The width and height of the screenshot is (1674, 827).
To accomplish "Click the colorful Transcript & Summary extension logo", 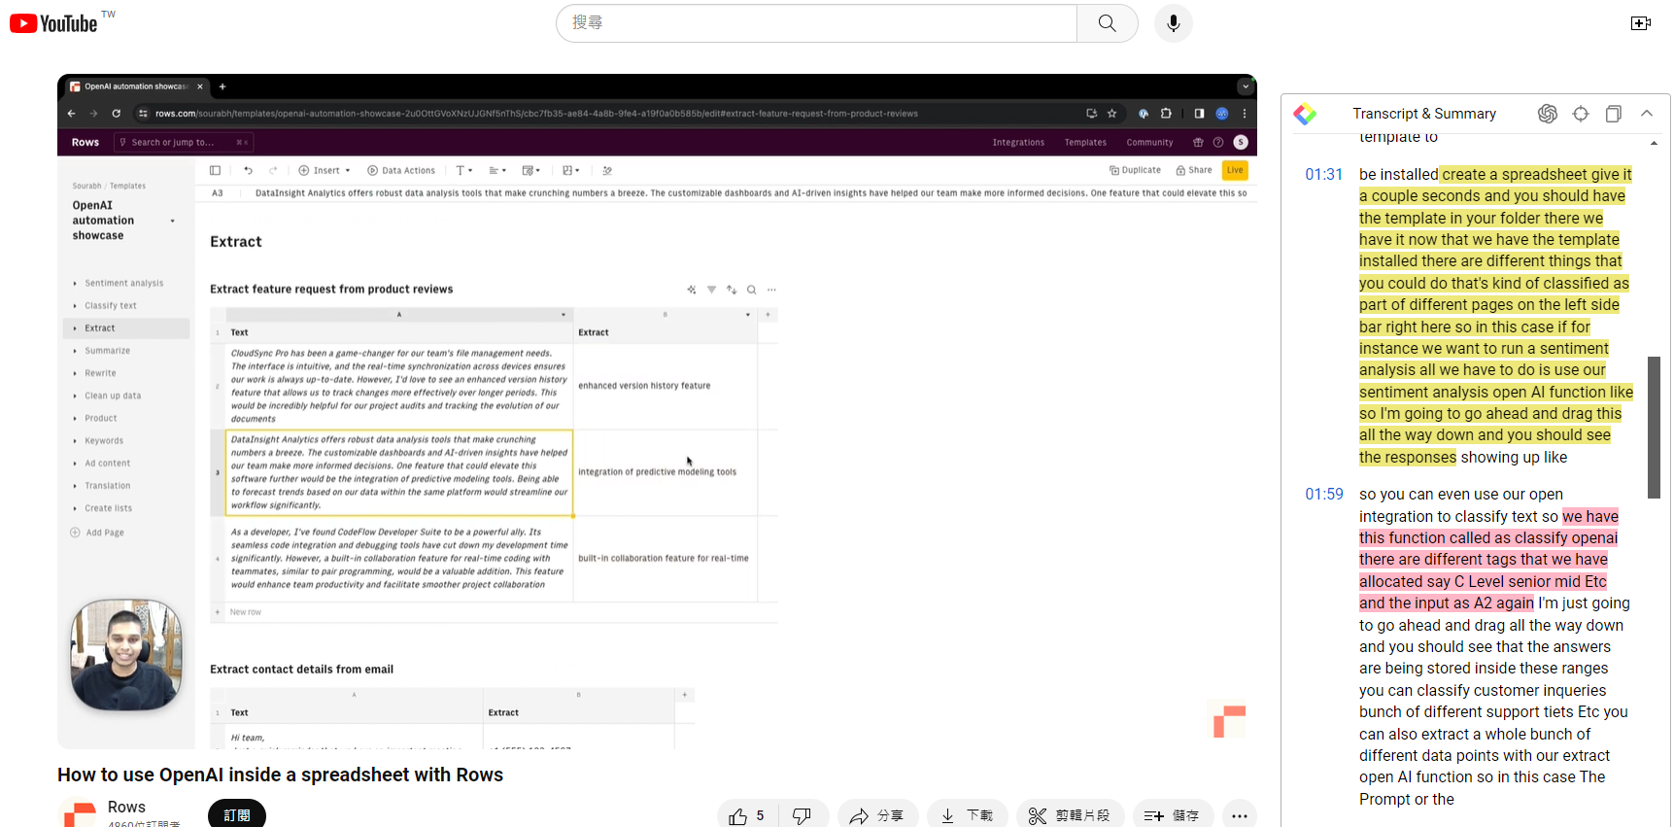I will 1305,114.
